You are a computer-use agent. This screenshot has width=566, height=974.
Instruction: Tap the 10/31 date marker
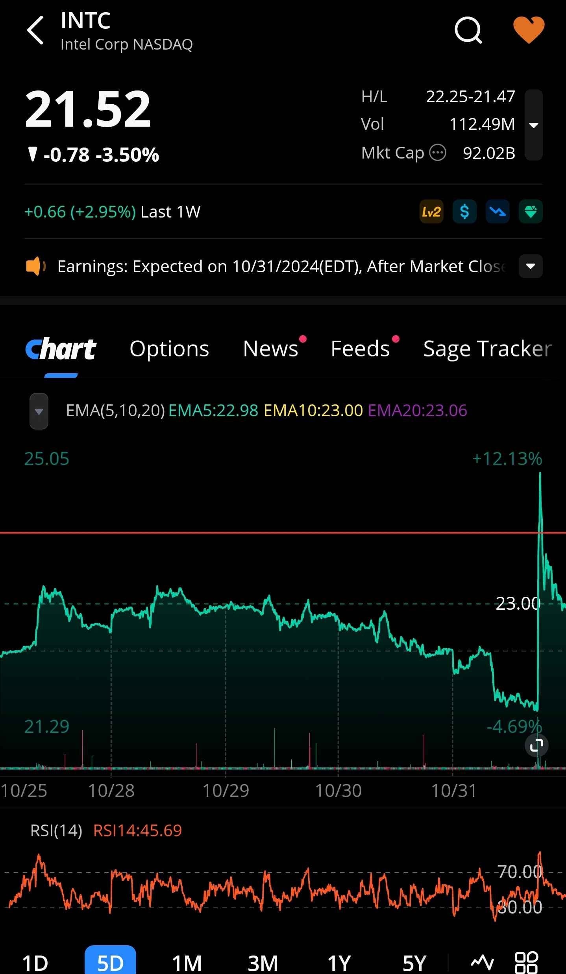454,791
